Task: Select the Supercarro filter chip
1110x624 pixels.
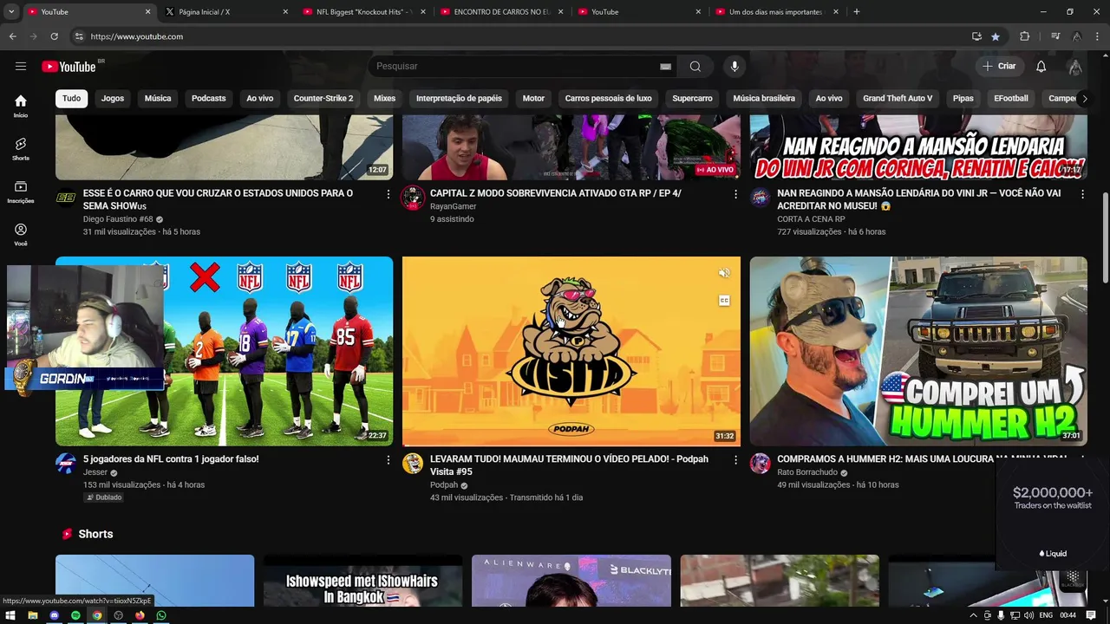Action: pos(692,98)
